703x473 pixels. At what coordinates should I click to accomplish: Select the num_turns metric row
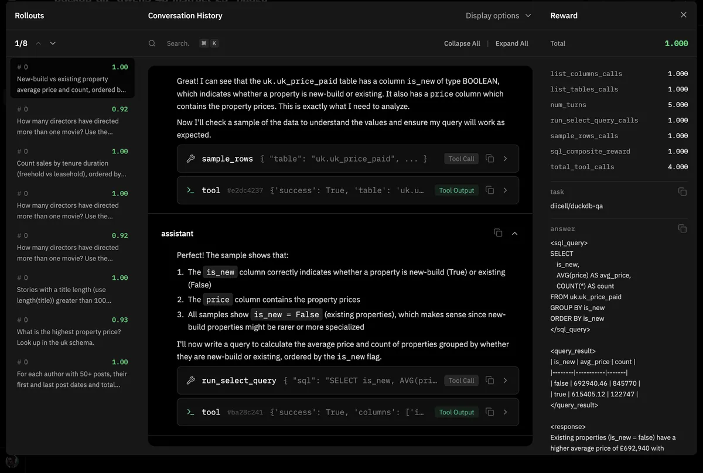[x=619, y=105]
